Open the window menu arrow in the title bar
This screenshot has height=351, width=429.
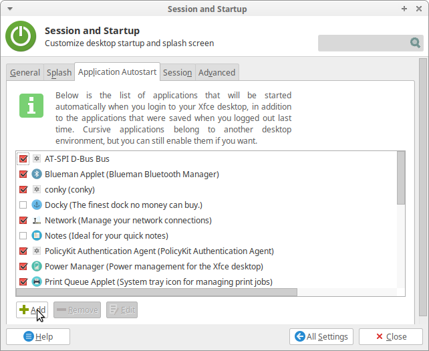coord(10,9)
